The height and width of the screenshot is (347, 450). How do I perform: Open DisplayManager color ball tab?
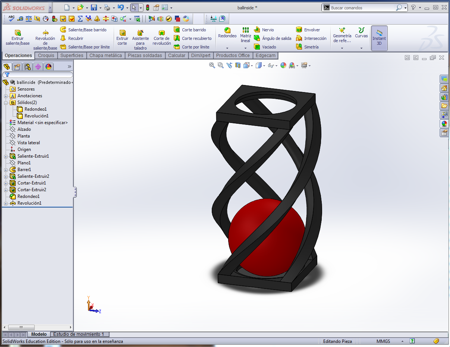48,67
